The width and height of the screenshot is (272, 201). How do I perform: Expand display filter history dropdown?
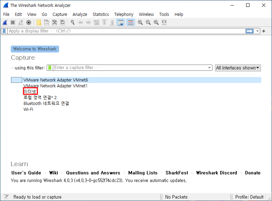pos(257,31)
